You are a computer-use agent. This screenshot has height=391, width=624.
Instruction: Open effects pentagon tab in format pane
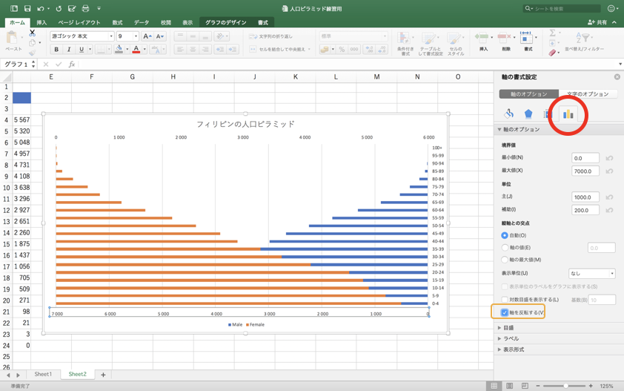pos(528,114)
